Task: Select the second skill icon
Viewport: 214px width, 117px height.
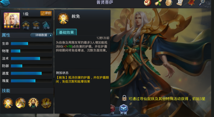Action: click(20, 103)
